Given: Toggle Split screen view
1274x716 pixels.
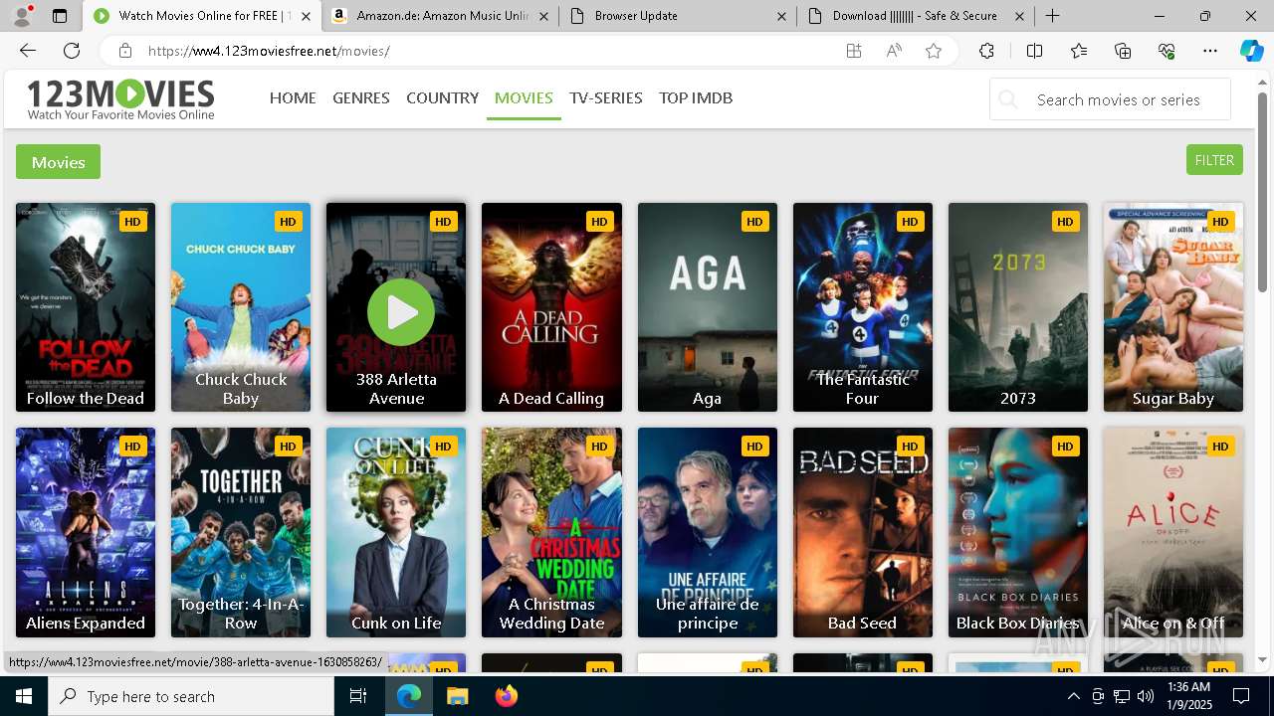Looking at the screenshot, I should pyautogui.click(x=1034, y=51).
